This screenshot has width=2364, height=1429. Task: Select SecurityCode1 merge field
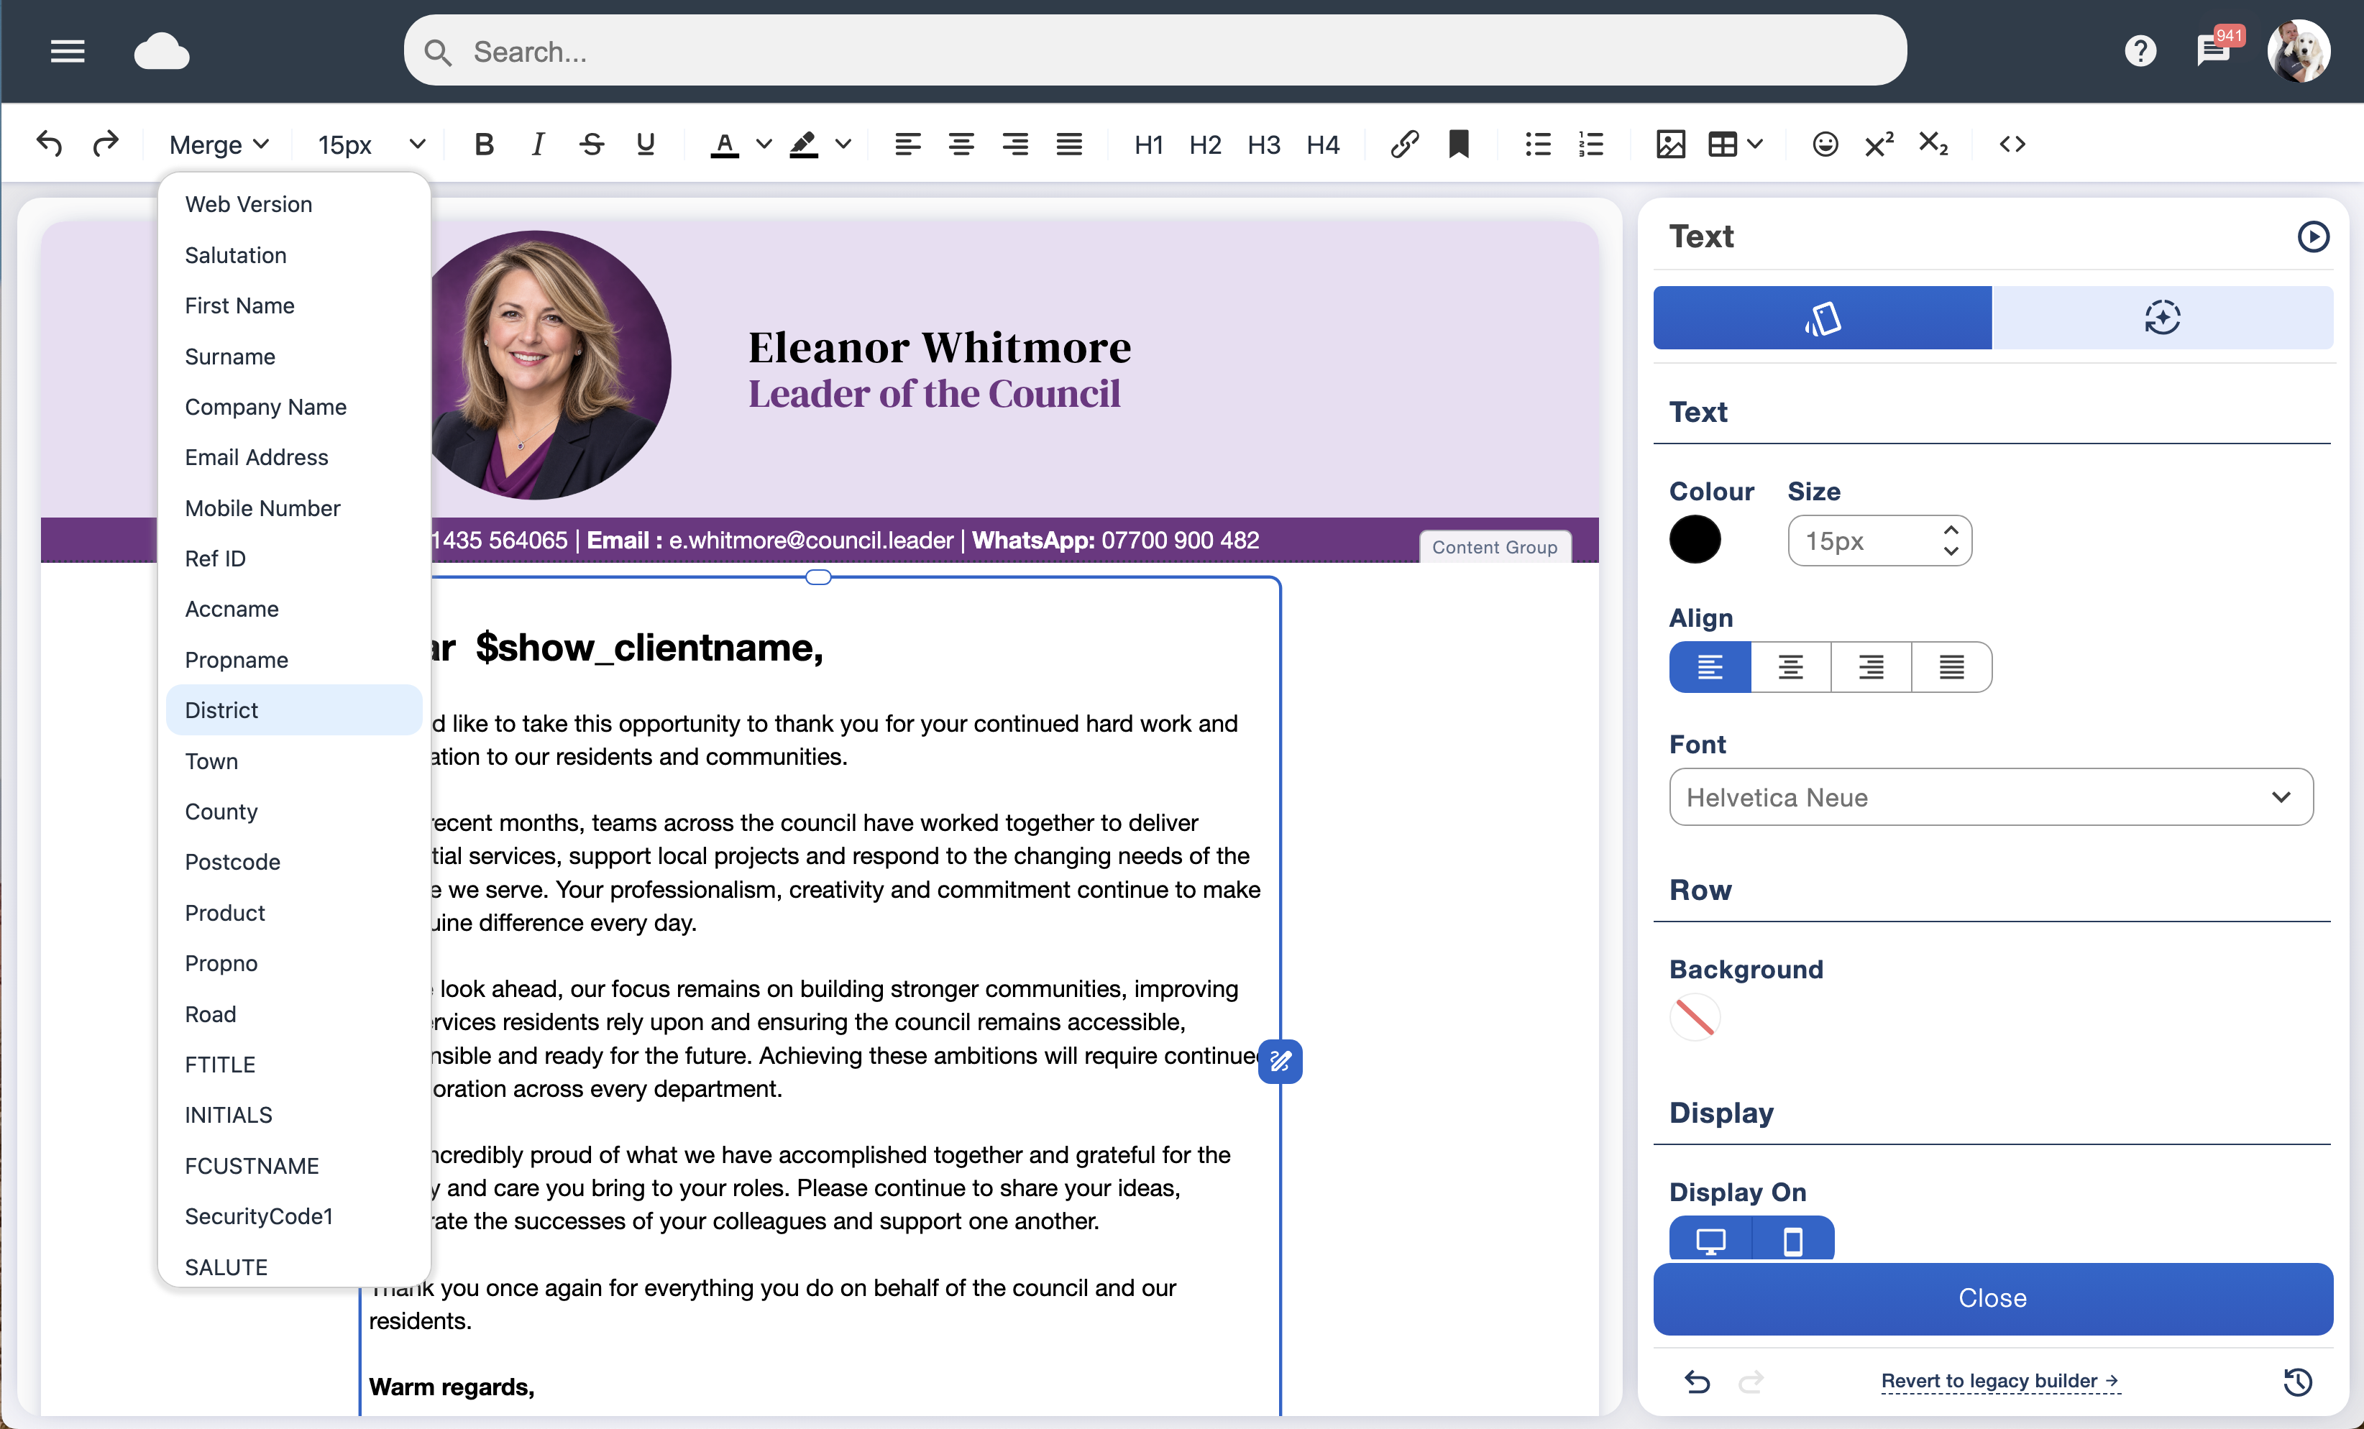293,1216
